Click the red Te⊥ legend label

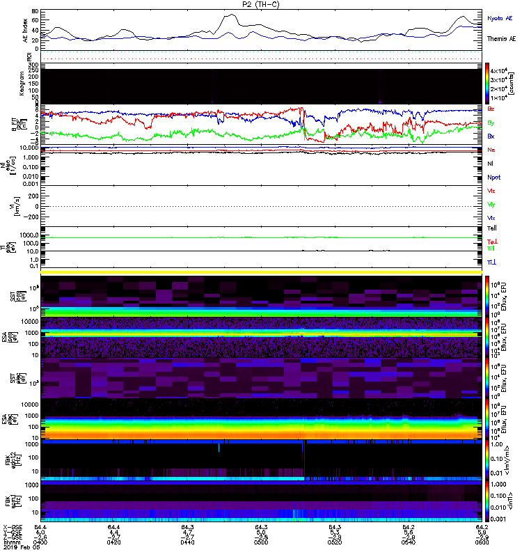[492, 242]
